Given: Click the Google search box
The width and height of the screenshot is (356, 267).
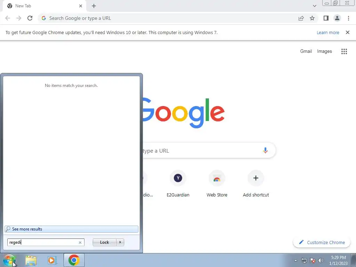Looking at the screenshot, I should (209, 151).
